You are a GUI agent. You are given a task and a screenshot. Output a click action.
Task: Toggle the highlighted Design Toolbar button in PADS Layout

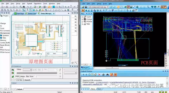[x=128, y=7]
